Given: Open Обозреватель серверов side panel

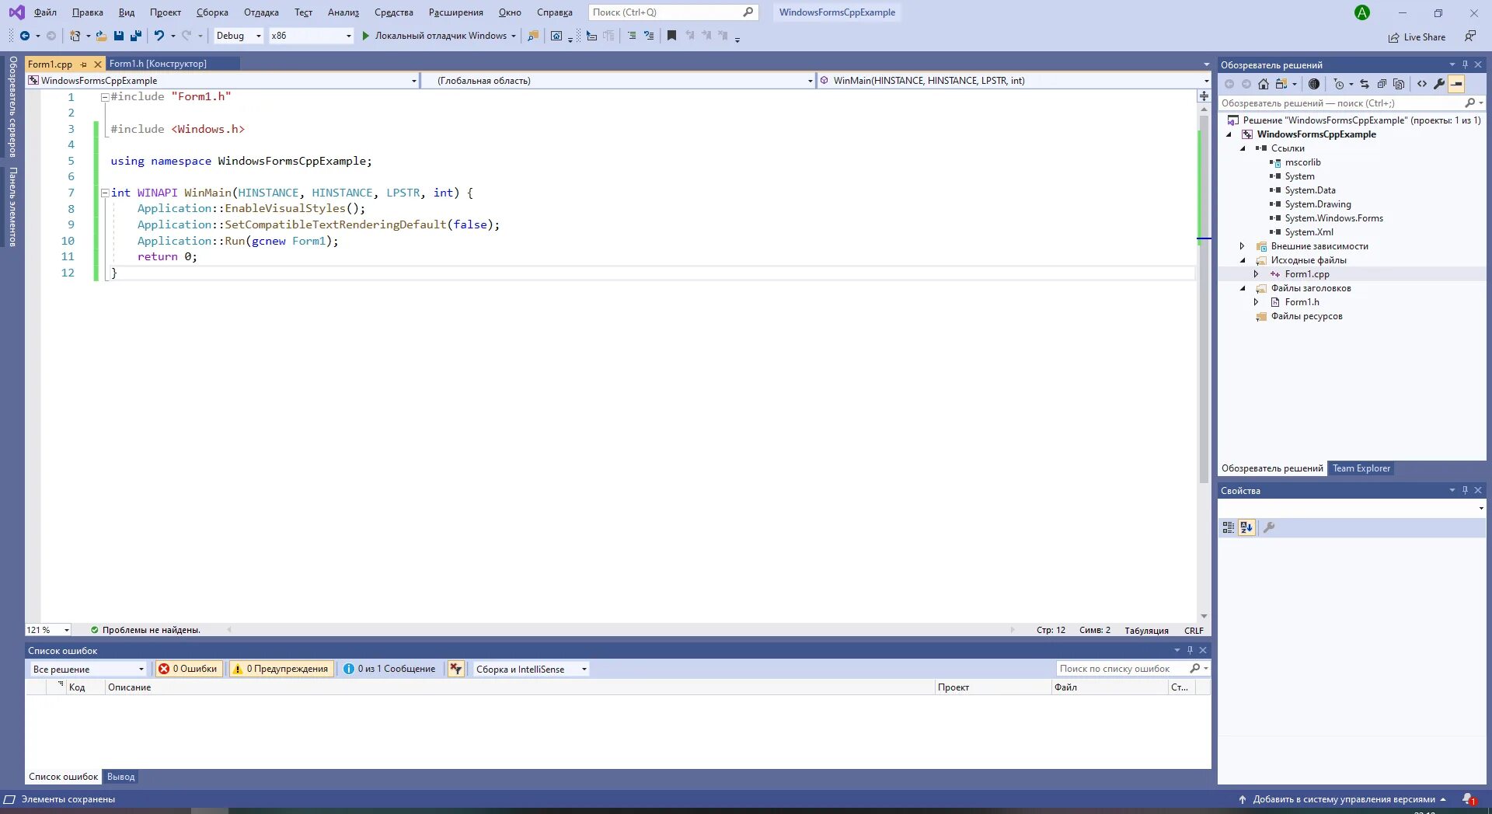Looking at the screenshot, I should tap(13, 106).
